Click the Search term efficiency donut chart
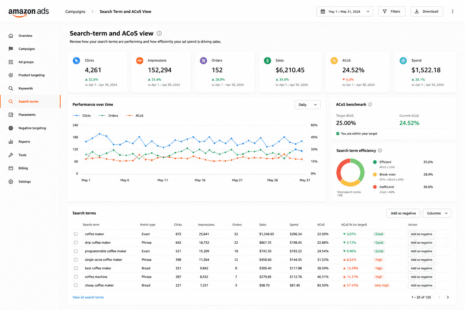The height and width of the screenshot is (310, 465). pos(350,172)
